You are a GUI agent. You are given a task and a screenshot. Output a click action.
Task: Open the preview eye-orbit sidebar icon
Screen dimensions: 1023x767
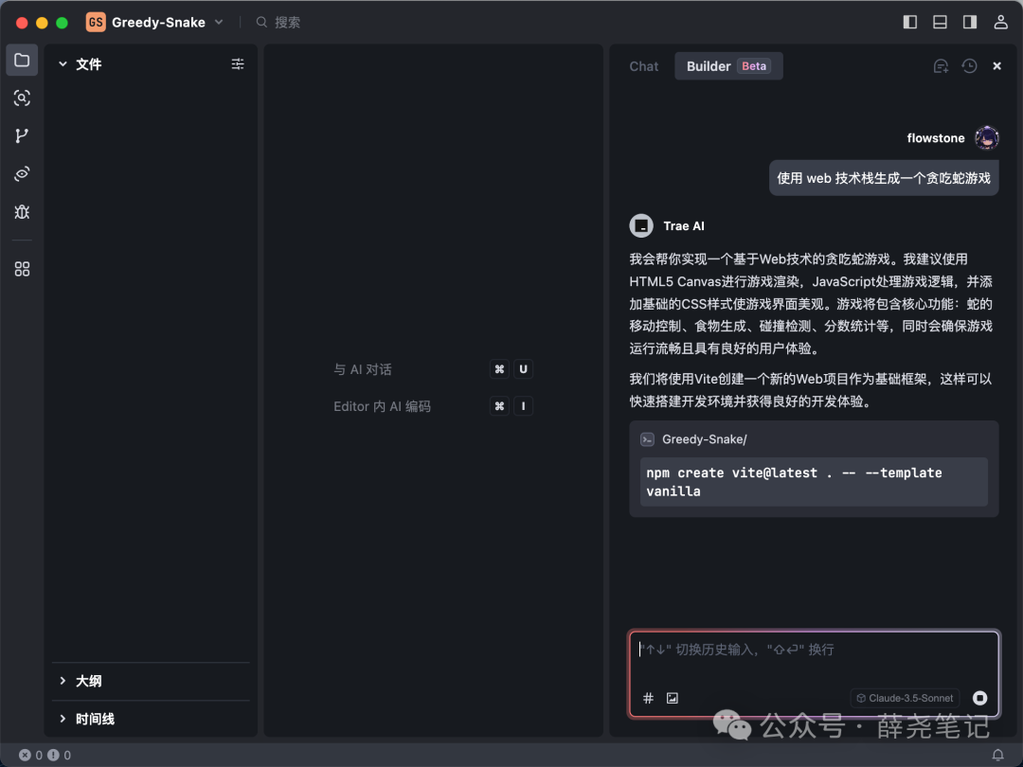pos(22,173)
